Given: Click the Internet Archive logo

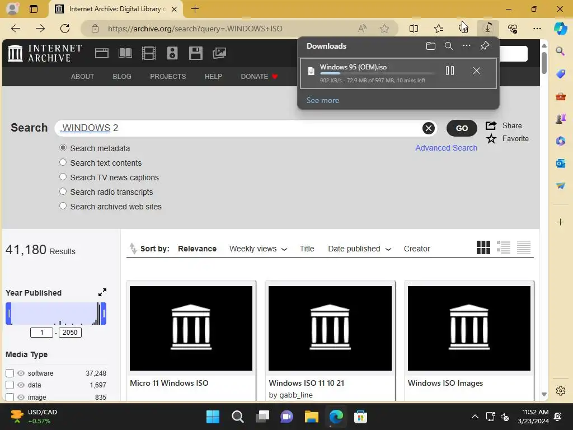Looking at the screenshot, I should tap(45, 53).
